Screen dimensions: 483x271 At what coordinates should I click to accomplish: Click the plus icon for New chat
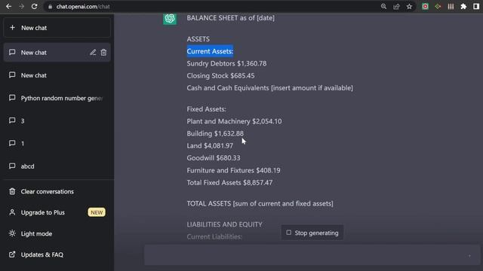[12, 28]
